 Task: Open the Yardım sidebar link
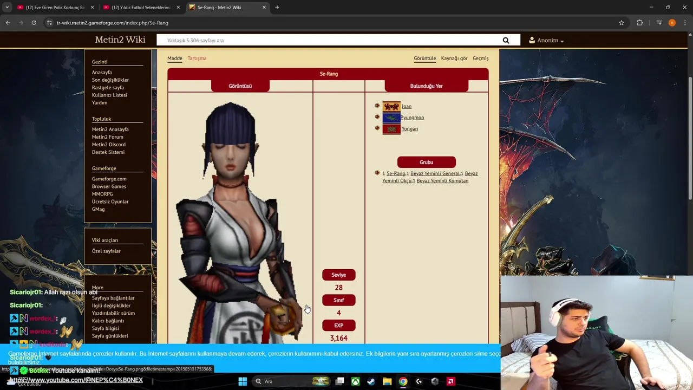coord(100,102)
